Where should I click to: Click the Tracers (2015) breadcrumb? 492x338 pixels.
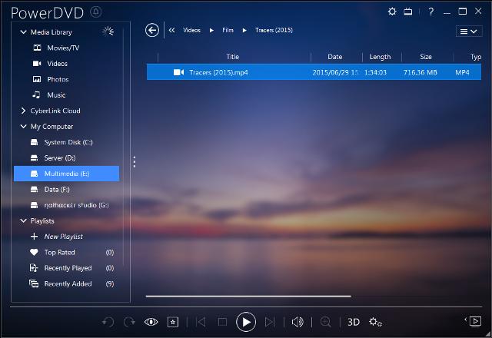pyautogui.click(x=274, y=30)
